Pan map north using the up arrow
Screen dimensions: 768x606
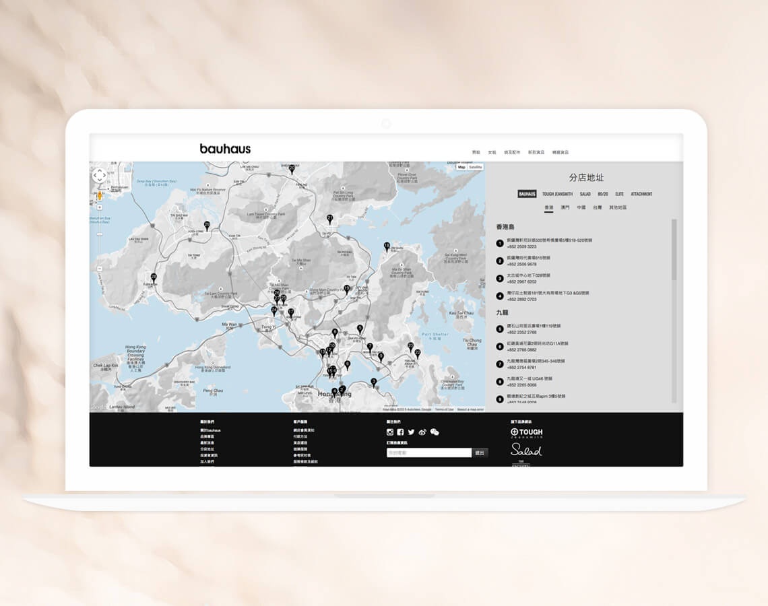99,170
